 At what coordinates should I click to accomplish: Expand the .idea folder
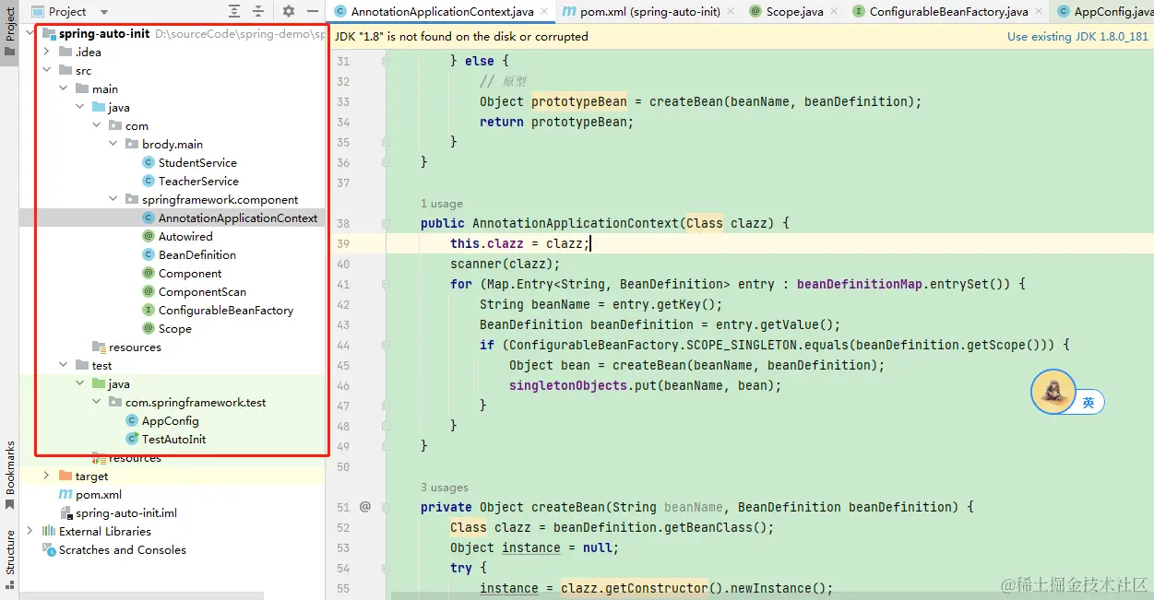pyautogui.click(x=46, y=53)
